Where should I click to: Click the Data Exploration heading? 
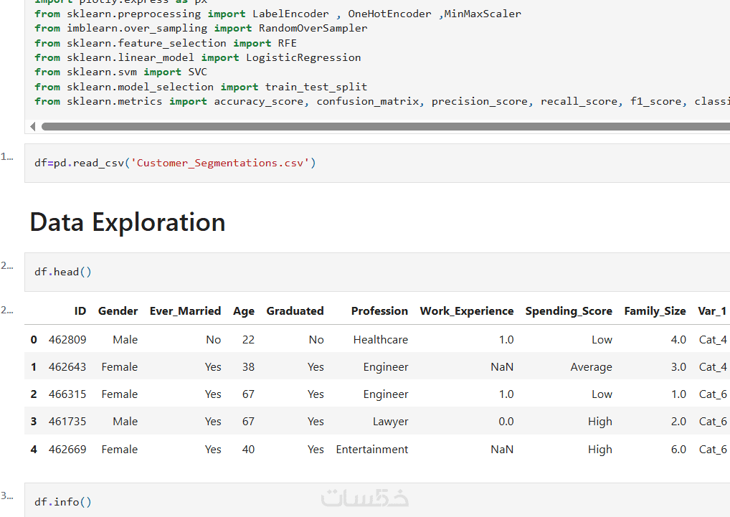pyautogui.click(x=128, y=222)
